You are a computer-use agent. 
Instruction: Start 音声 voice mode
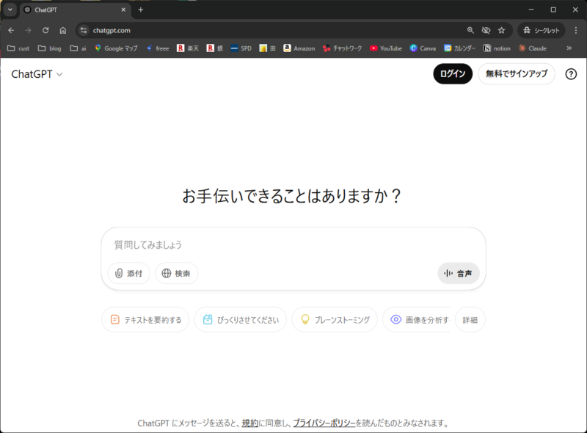pyautogui.click(x=458, y=274)
